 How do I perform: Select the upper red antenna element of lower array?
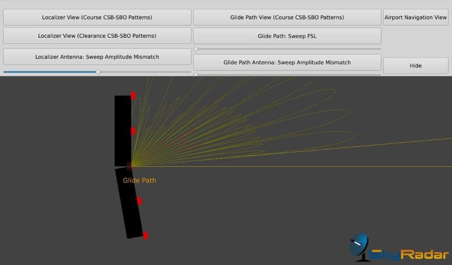click(140, 201)
